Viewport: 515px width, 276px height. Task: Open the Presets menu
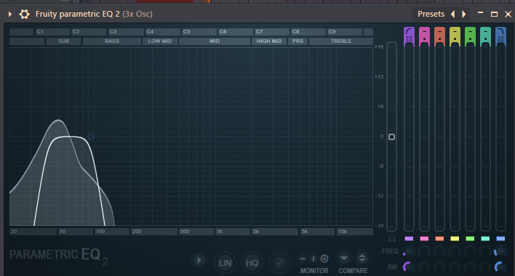click(x=431, y=14)
